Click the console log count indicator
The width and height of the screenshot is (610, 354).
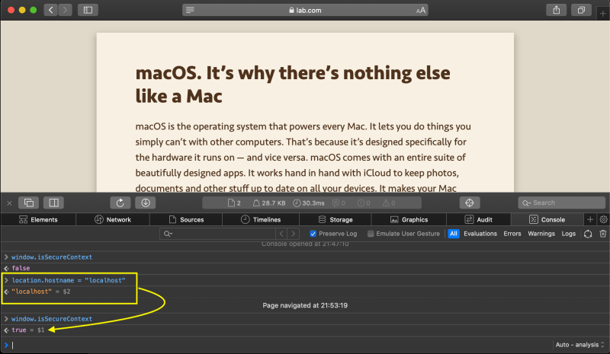[339, 203]
